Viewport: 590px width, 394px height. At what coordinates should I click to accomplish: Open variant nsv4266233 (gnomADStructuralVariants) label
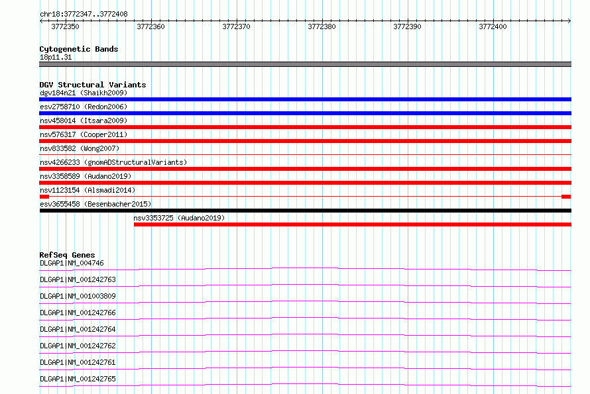coord(113,162)
